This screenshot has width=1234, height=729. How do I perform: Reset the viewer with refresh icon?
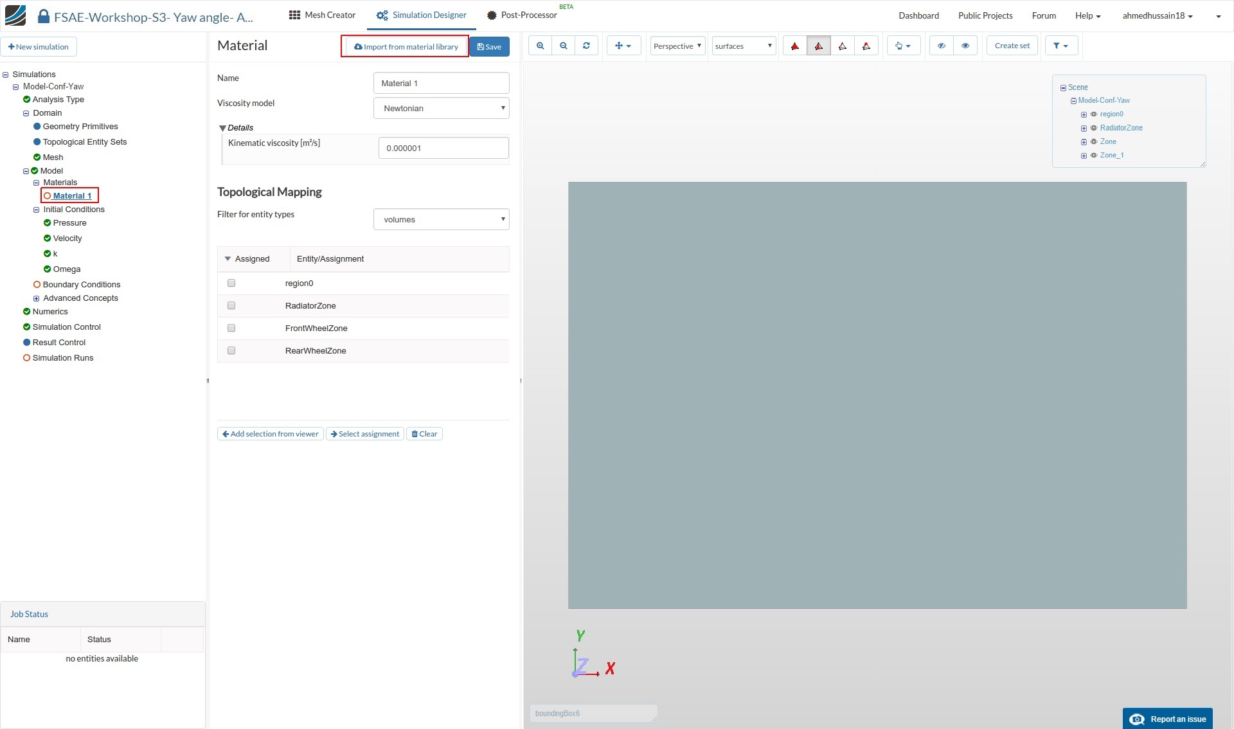586,46
